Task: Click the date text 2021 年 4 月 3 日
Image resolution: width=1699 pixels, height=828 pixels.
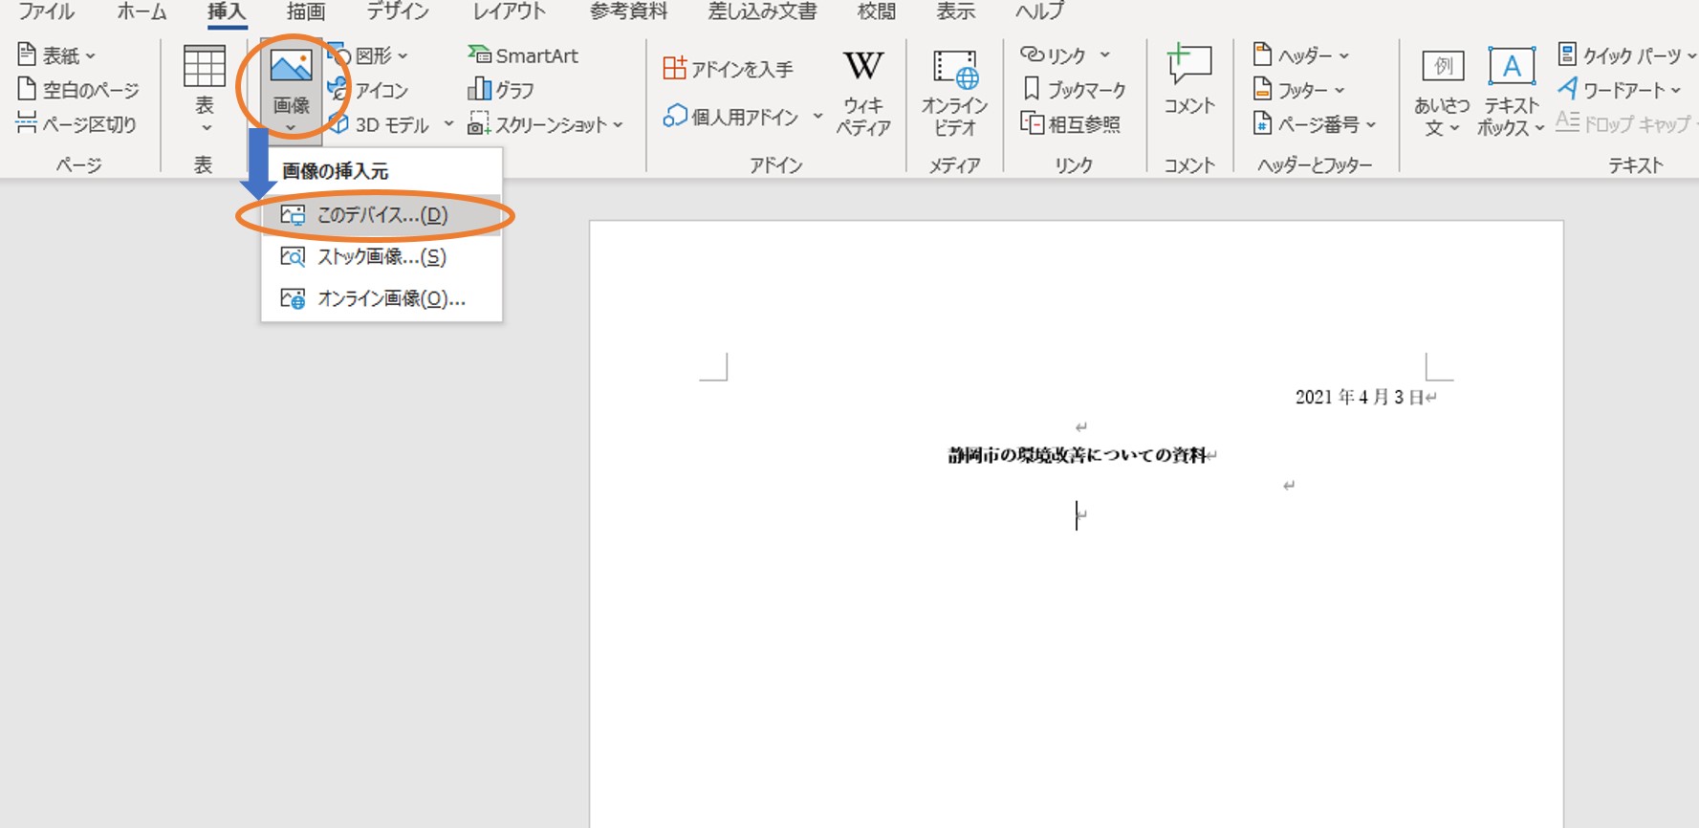Action: coord(1360,397)
